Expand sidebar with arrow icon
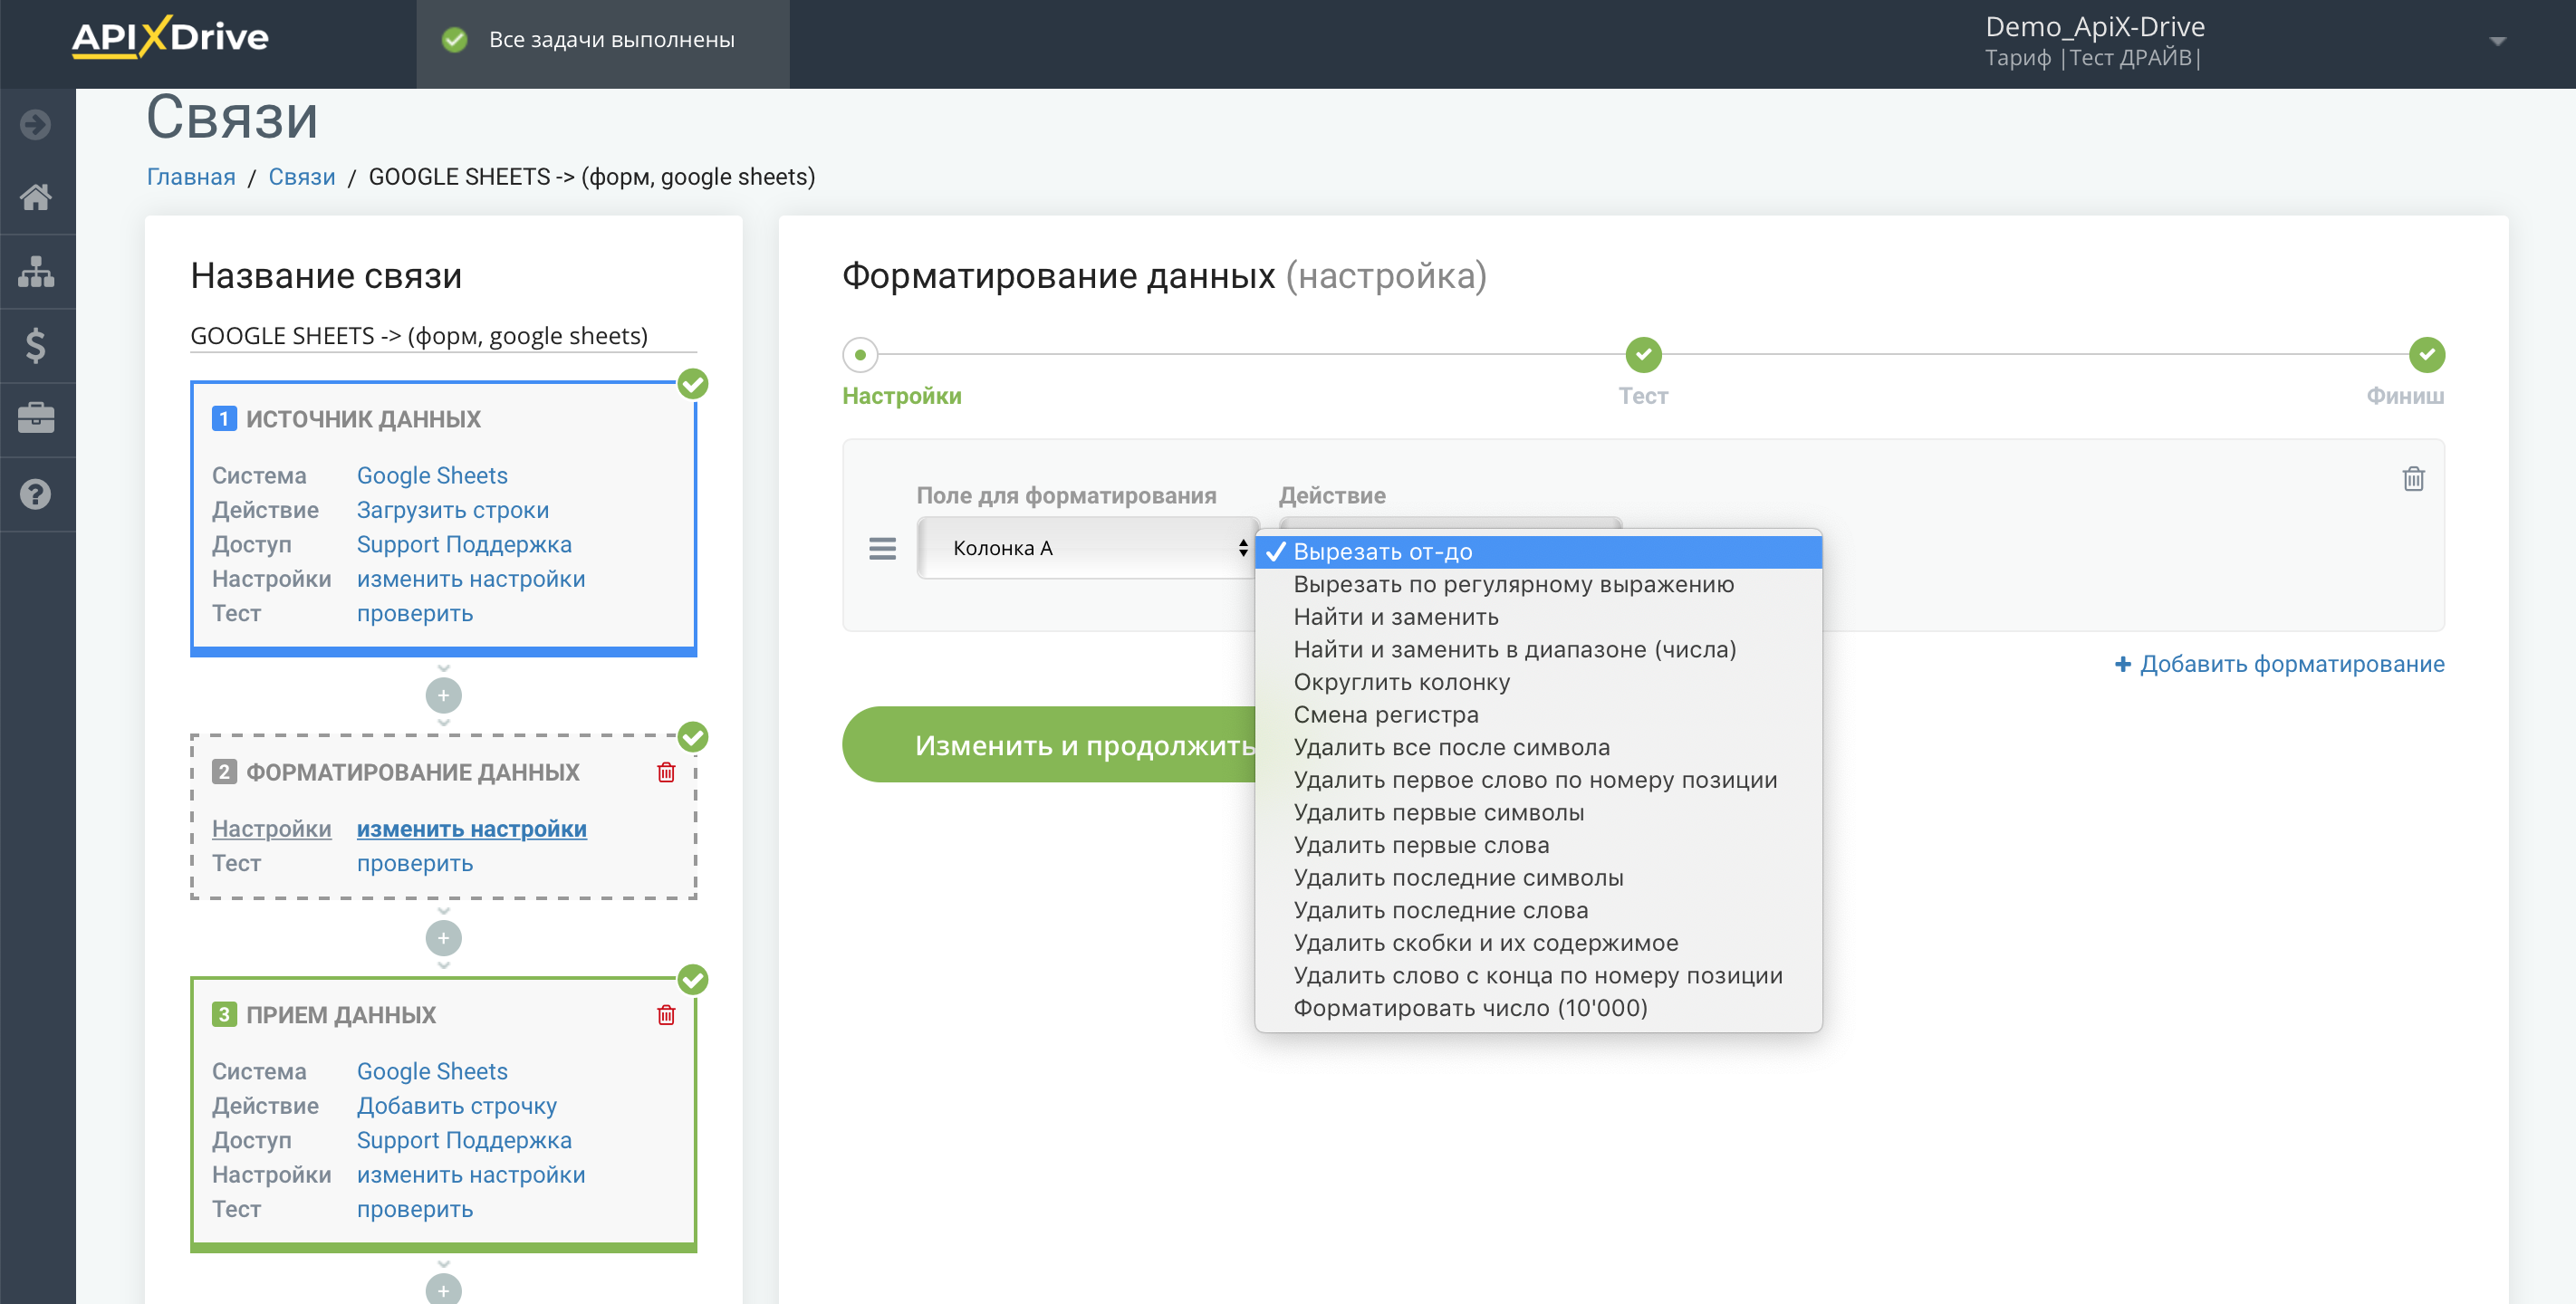This screenshot has width=2576, height=1304. point(36,124)
